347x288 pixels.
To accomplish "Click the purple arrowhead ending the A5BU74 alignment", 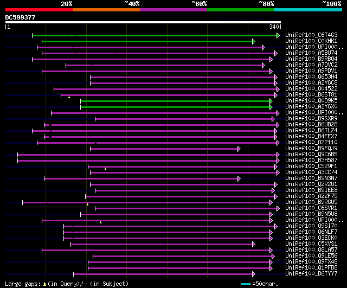I will click(276, 53).
